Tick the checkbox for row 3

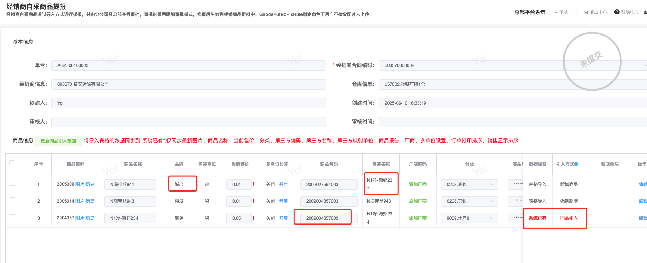click(x=13, y=217)
